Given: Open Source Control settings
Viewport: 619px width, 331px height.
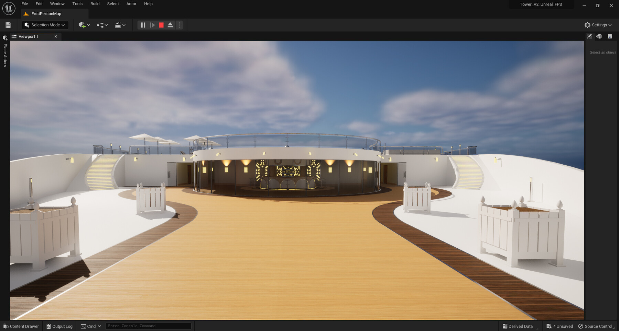Looking at the screenshot, I should (x=596, y=326).
